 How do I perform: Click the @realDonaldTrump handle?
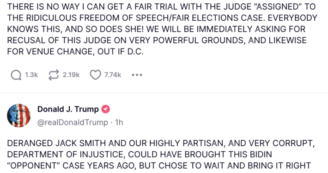[x=73, y=122]
